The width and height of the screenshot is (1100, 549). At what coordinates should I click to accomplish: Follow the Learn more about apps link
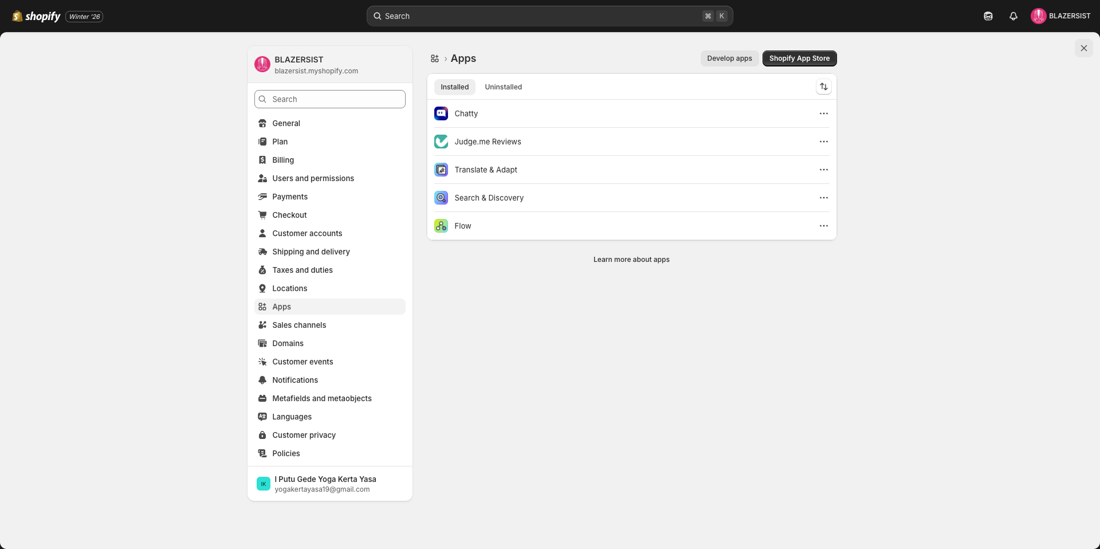pyautogui.click(x=631, y=260)
